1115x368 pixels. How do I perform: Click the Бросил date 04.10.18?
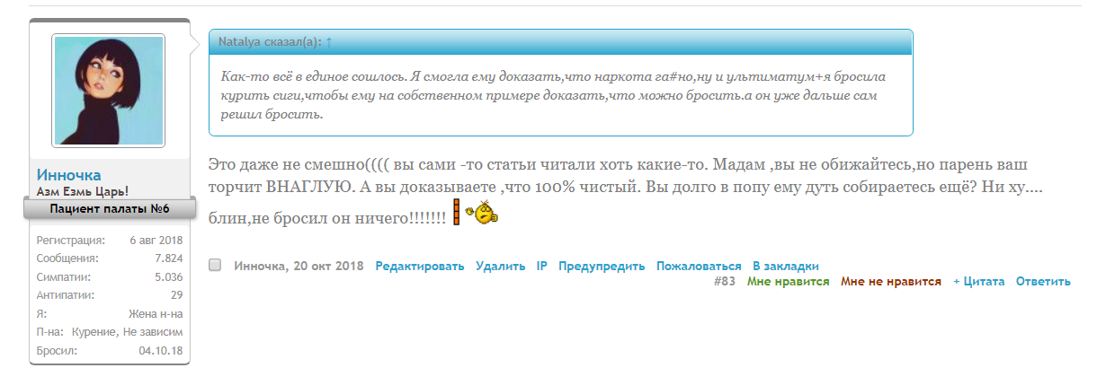point(162,350)
